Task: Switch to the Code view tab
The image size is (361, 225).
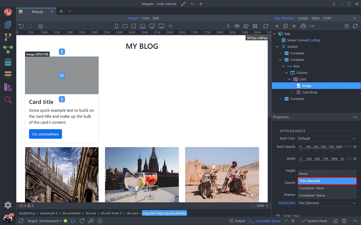Action: [146, 18]
